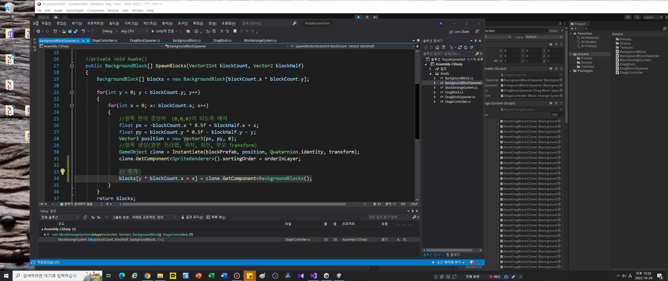This screenshot has height=281, width=668.
Task: Click the bookmark icon in the toolbar
Action: [x=235, y=31]
